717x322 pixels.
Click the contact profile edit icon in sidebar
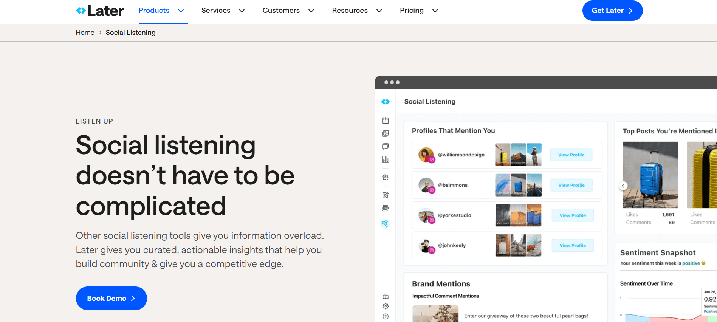tap(385, 195)
